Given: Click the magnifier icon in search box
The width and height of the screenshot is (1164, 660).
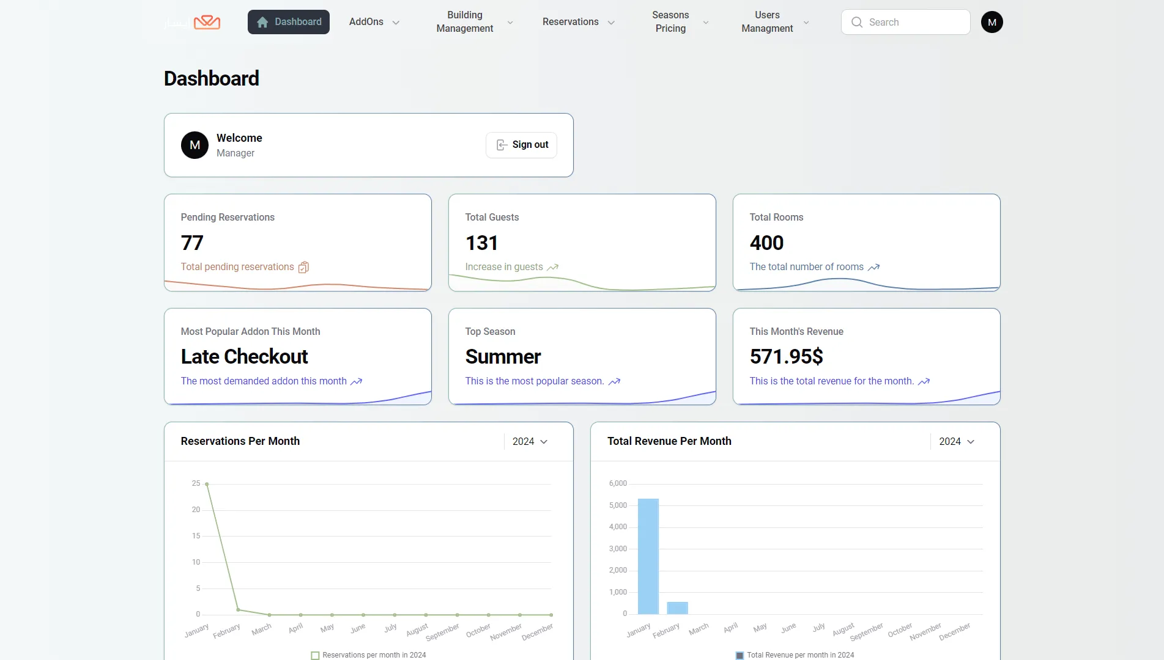Looking at the screenshot, I should click(857, 22).
